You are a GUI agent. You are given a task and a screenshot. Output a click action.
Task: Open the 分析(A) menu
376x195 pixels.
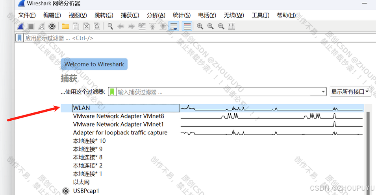tap(156, 15)
